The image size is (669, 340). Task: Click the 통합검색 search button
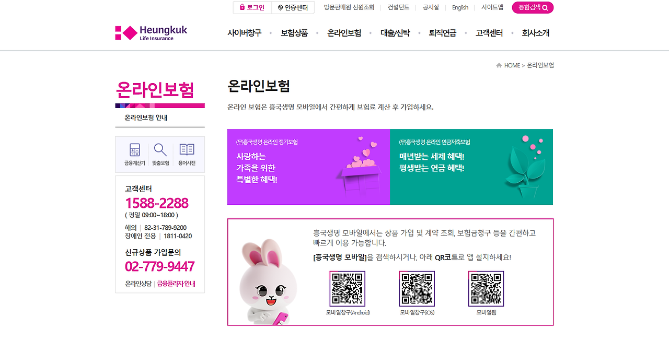coord(533,7)
